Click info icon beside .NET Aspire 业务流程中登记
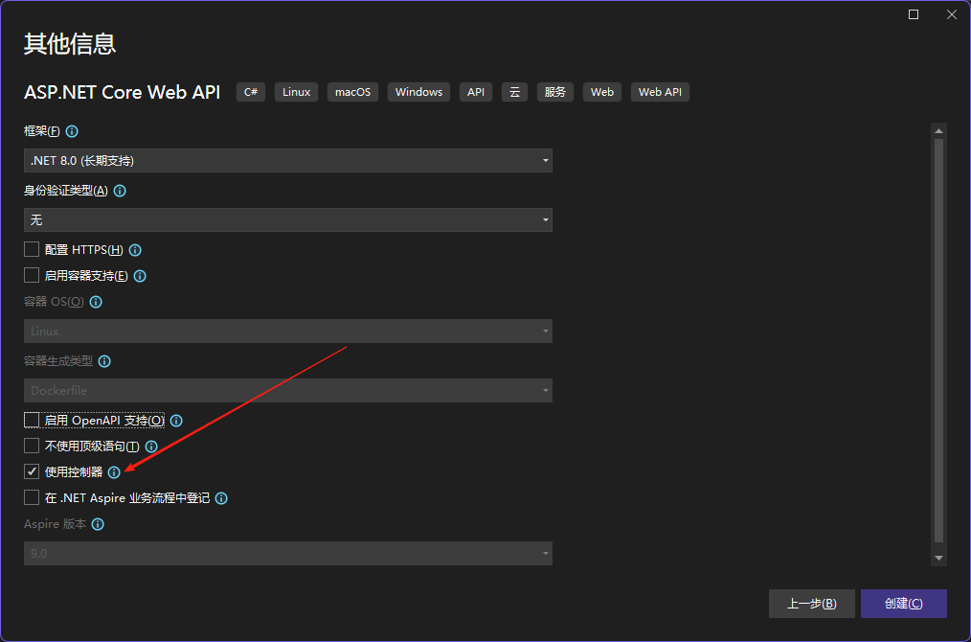This screenshot has height=642, width=971. [x=221, y=498]
